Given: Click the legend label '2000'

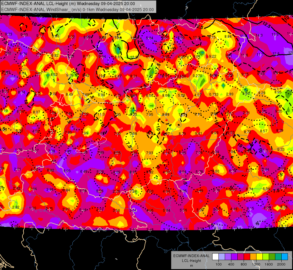Looking at the screenshot, I should [x=281, y=264].
